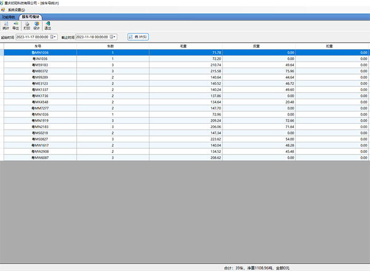Click the 统计 toolbar icon
Screen dimensions: 370x271
coord(5,25)
